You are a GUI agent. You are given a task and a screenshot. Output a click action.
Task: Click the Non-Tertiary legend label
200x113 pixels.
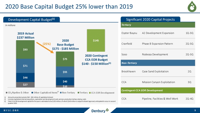(68, 93)
